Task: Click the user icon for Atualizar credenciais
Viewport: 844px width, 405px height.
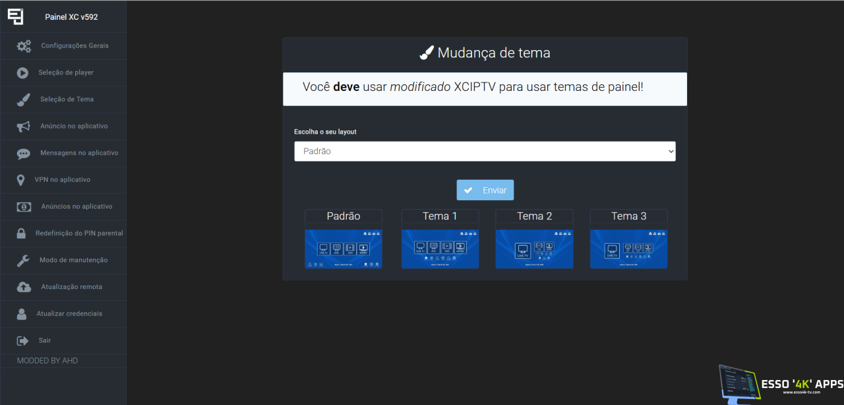Action: [22, 314]
